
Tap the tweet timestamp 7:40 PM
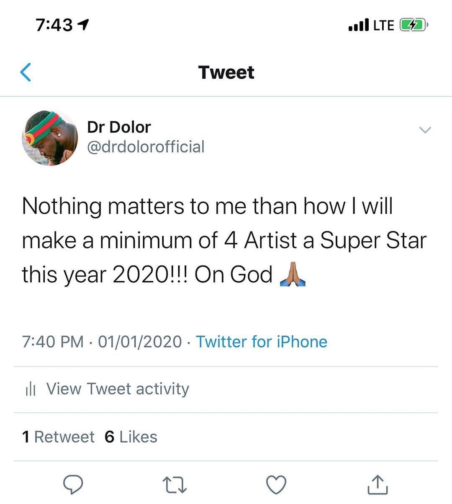[x=53, y=342]
